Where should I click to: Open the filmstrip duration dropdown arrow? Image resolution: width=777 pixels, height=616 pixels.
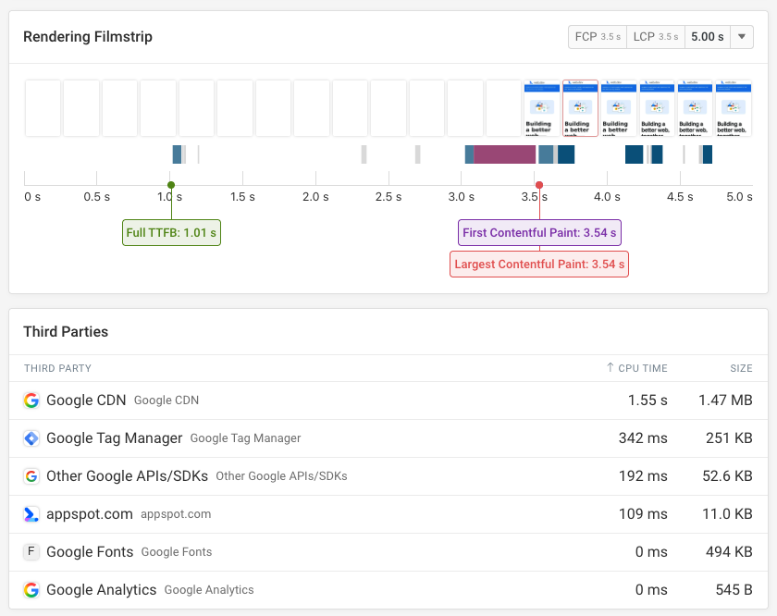tap(742, 37)
